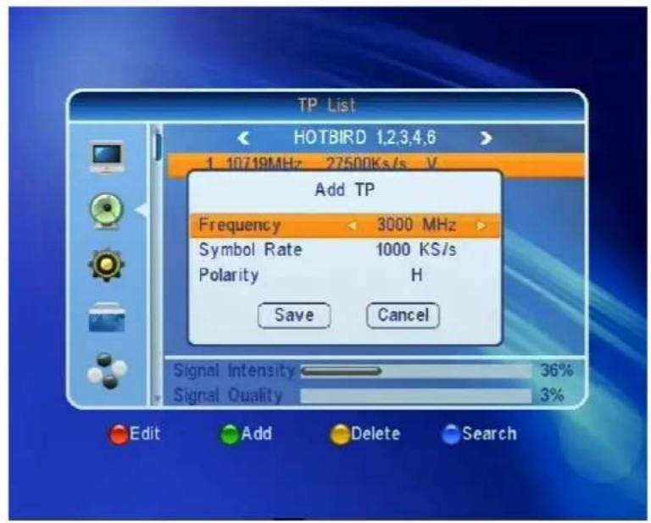The width and height of the screenshot is (651, 523).
Task: Decrease Frequency using left arrow
Action: coord(352,225)
